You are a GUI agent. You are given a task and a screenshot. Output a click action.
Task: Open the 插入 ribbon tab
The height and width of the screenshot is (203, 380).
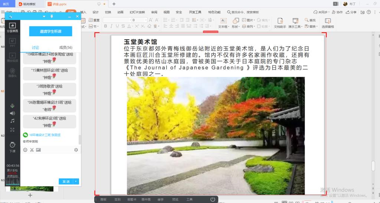83,12
